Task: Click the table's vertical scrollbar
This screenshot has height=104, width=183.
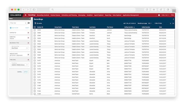Action: point(175,39)
